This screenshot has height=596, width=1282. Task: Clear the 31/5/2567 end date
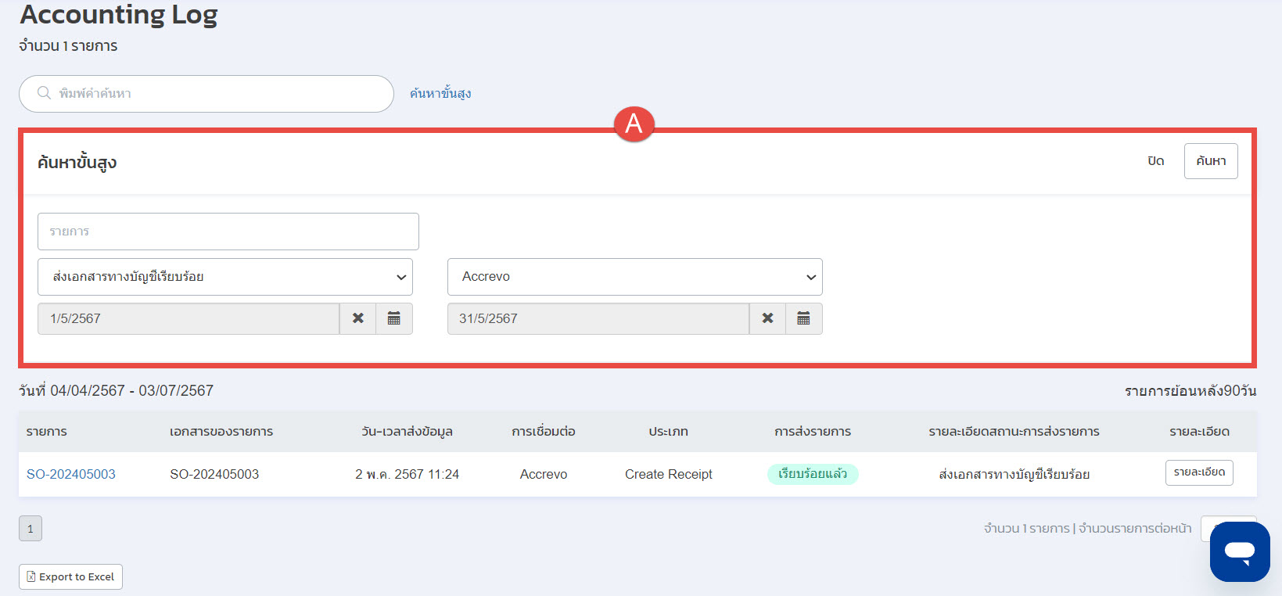(x=767, y=318)
